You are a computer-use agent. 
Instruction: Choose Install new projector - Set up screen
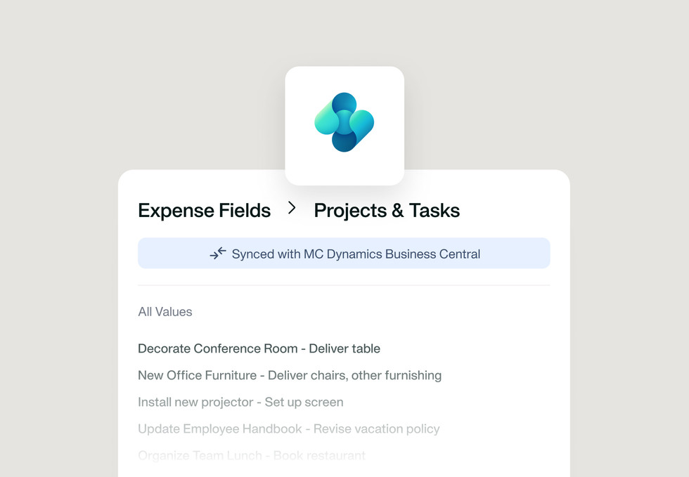[x=240, y=402]
